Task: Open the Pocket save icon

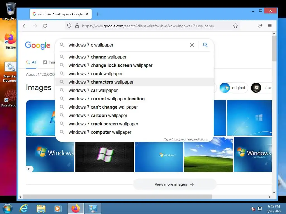Action: tap(260, 26)
